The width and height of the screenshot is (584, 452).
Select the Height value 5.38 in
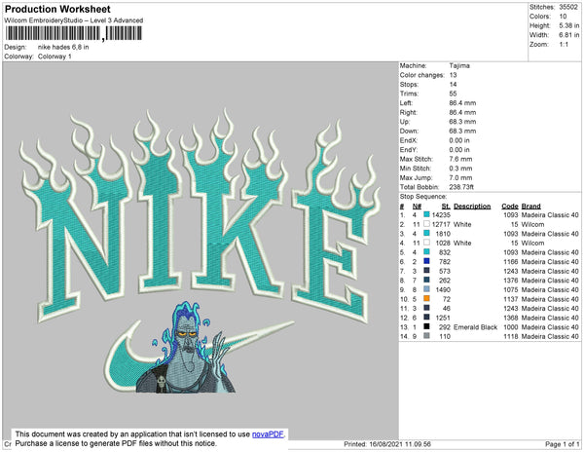tap(569, 25)
